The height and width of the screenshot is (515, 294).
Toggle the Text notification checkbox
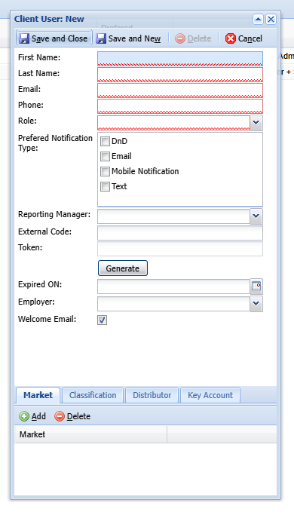tap(105, 186)
